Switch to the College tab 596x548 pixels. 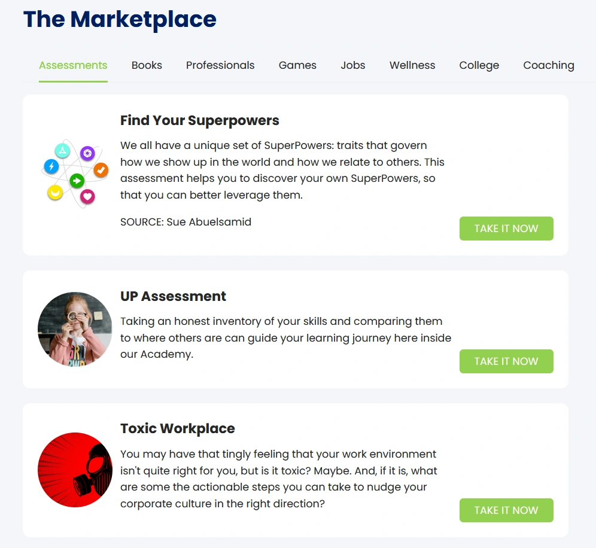point(479,65)
